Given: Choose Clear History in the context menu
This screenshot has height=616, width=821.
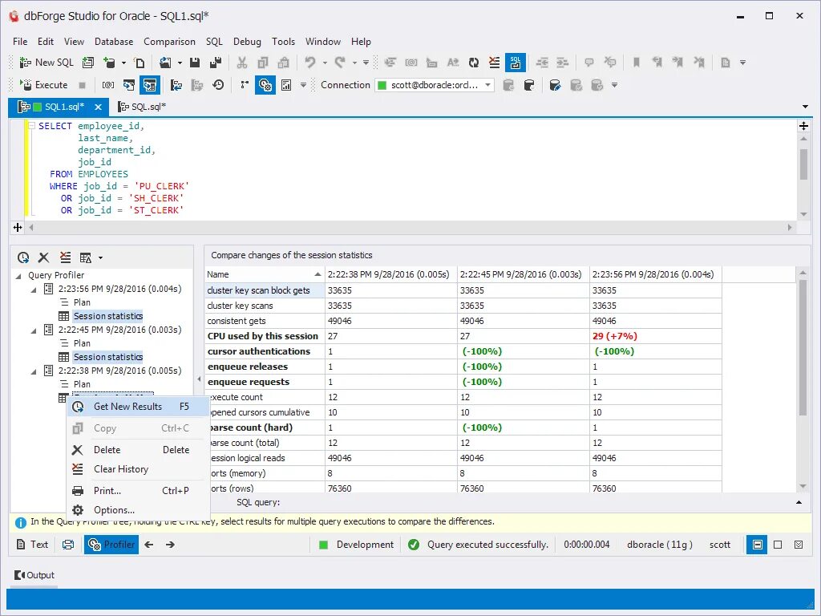Looking at the screenshot, I should [138, 468].
